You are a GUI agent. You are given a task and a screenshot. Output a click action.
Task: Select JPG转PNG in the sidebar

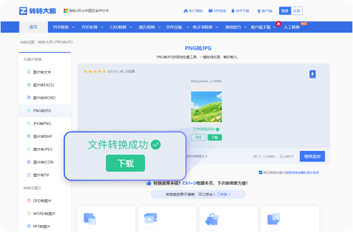click(x=45, y=123)
